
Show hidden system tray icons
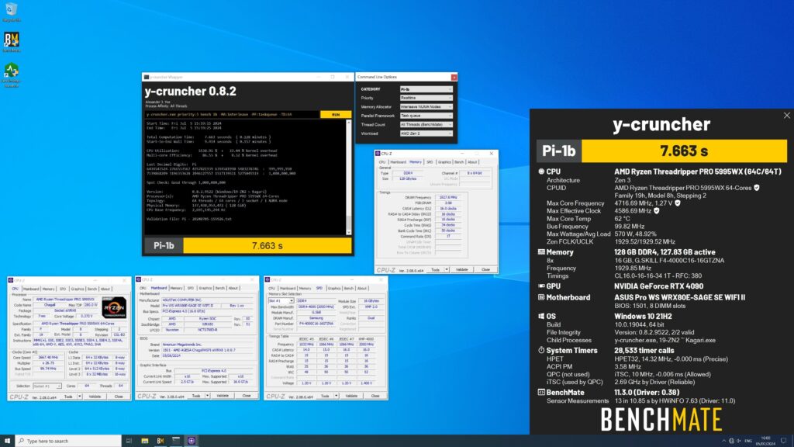(723, 441)
